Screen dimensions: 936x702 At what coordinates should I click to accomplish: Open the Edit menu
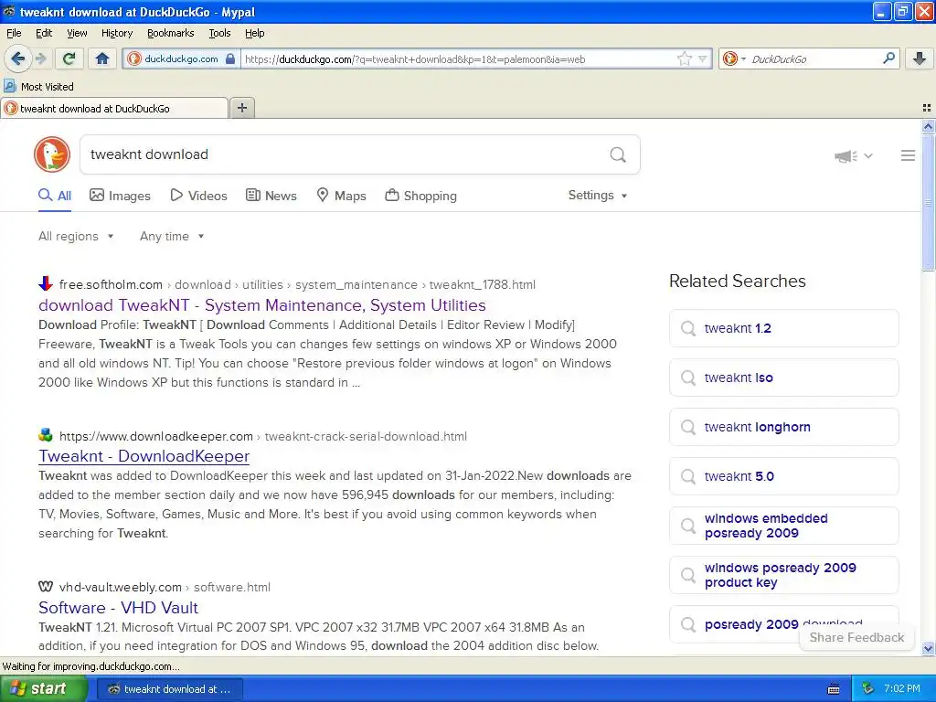(x=44, y=33)
